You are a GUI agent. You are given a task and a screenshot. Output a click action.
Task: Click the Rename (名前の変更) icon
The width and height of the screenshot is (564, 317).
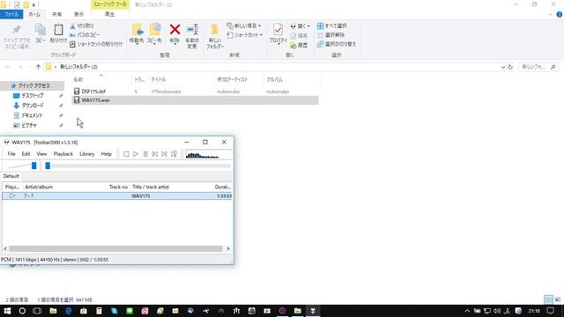(192, 30)
